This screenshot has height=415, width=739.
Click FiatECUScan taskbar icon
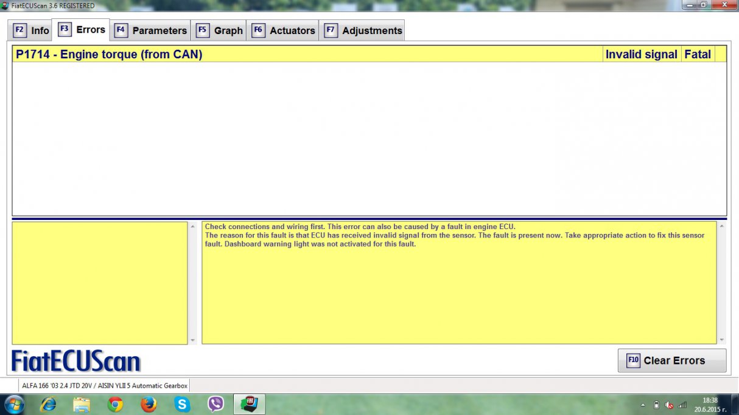[249, 404]
